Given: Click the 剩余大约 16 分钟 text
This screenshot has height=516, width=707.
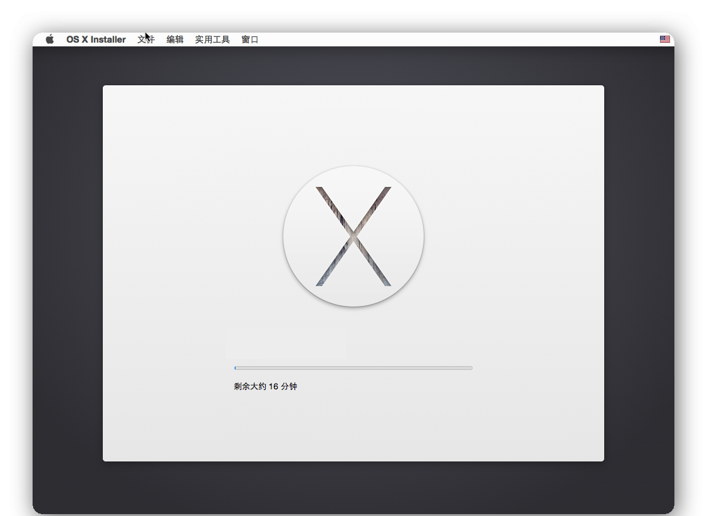Looking at the screenshot, I should click(266, 387).
